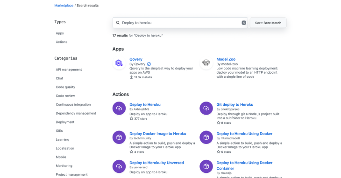This screenshot has width=341, height=178.
Task: Go to Marketplace breadcrumb link
Action: point(64,6)
